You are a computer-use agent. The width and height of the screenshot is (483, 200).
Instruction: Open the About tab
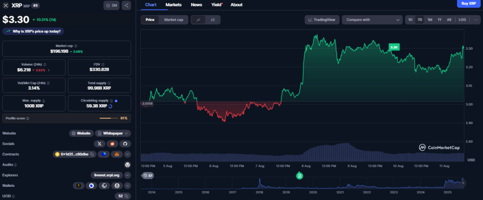236,5
